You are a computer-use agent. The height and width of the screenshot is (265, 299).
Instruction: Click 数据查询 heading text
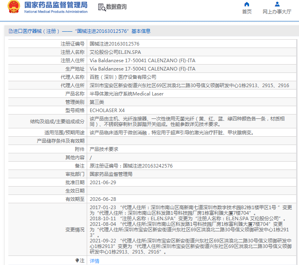point(116,7)
